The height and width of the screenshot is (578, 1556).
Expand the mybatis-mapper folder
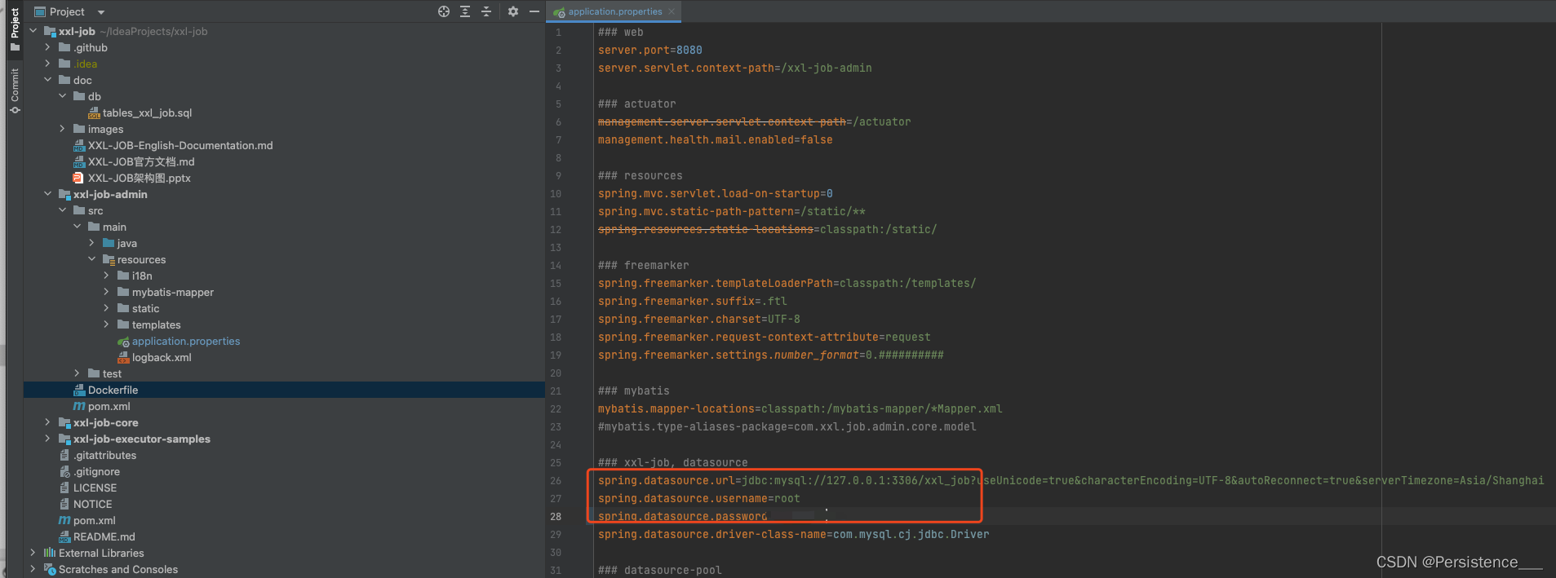click(107, 292)
